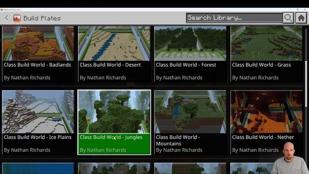This screenshot has width=309, height=174.
Task: Open the Badlands build world thumbnail
Action: tap(38, 43)
